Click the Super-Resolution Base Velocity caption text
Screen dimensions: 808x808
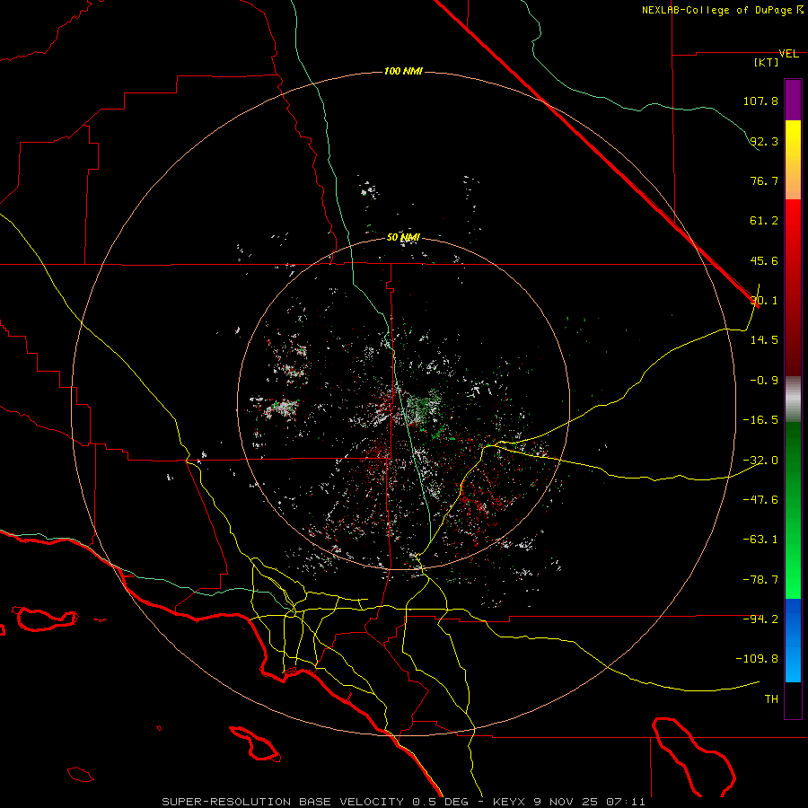403,802
